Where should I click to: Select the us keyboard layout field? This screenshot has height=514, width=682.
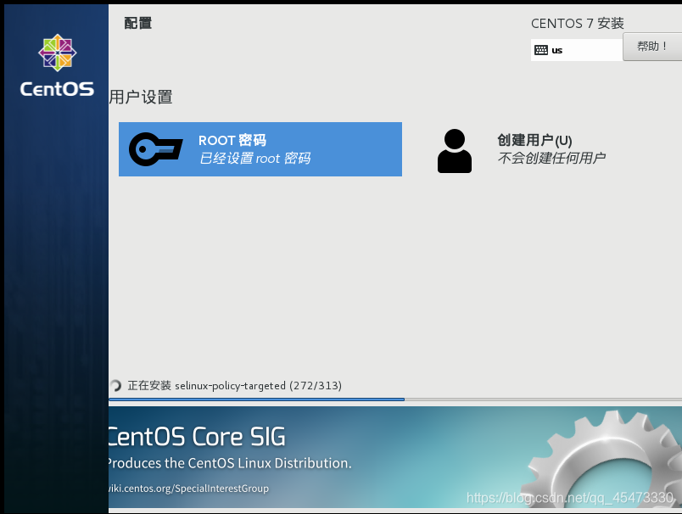click(x=576, y=50)
